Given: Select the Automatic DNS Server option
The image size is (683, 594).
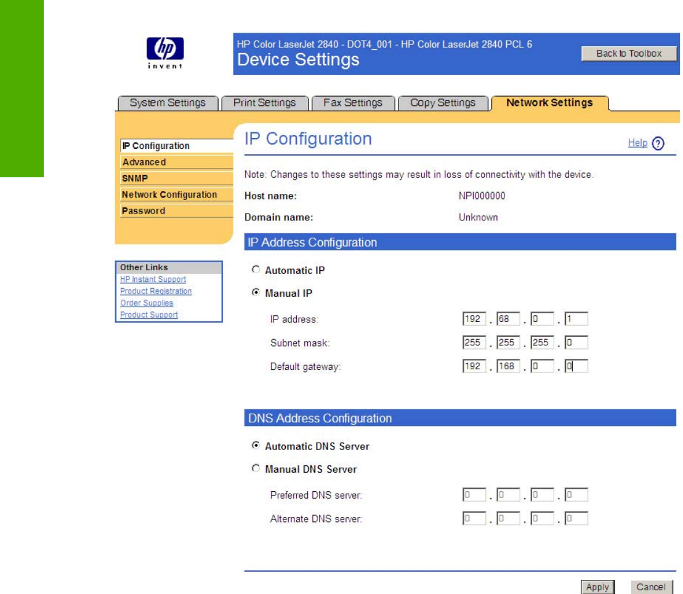Looking at the screenshot, I should (x=256, y=445).
